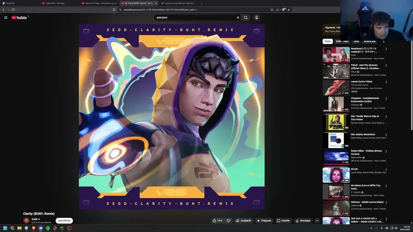Click the Descargar download button

tap(303, 221)
